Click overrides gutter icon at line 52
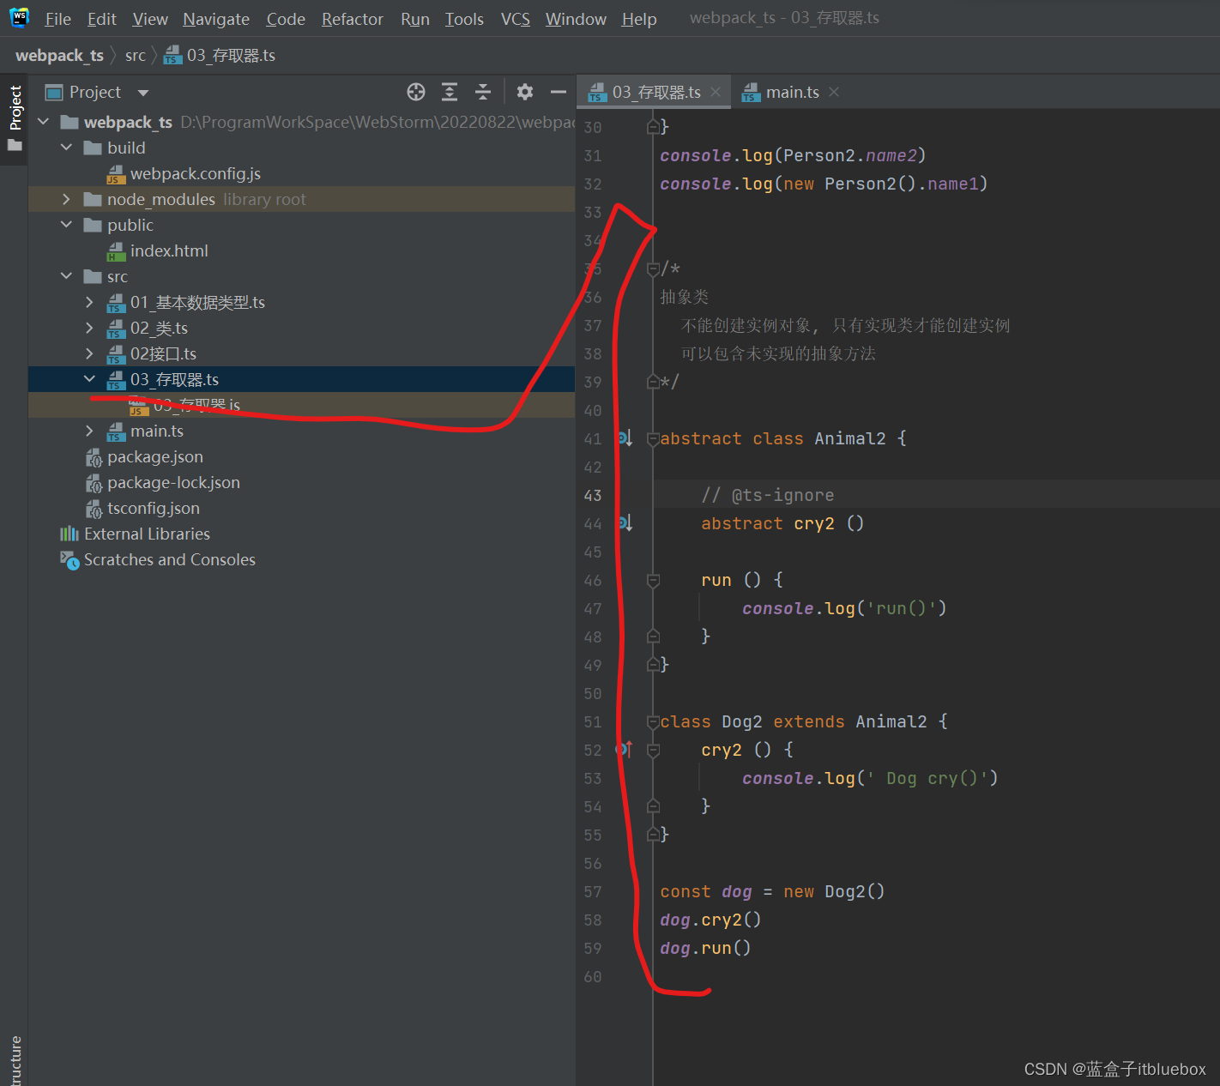Viewport: 1220px width, 1086px height. click(x=625, y=750)
